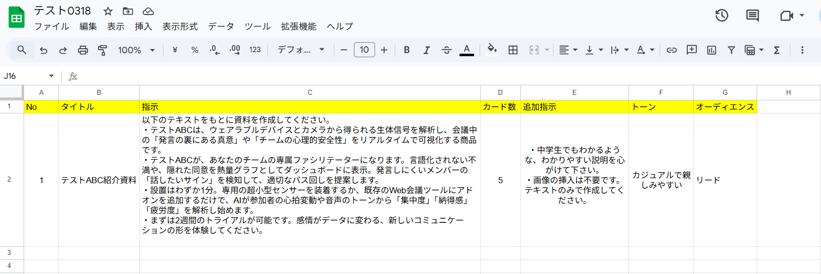Click the insert link icon
The image size is (821, 274).
[671, 50]
